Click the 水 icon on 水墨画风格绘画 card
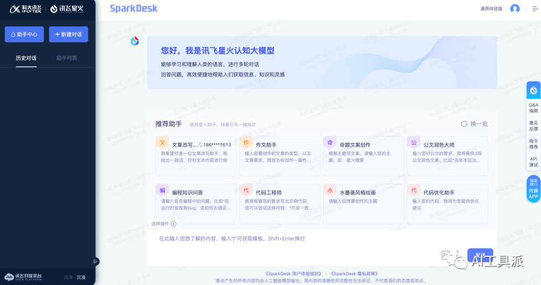 click(330, 190)
